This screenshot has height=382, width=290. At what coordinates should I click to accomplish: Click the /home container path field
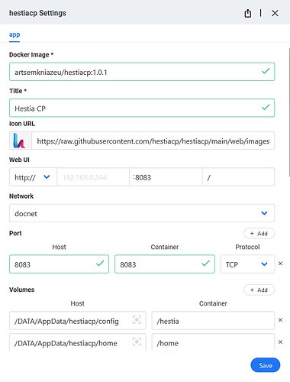pos(213,342)
